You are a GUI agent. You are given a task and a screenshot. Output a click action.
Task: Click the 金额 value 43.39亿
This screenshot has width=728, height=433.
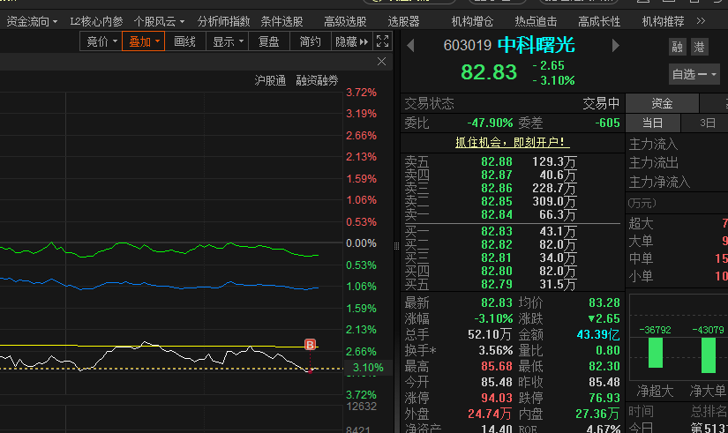[598, 334]
